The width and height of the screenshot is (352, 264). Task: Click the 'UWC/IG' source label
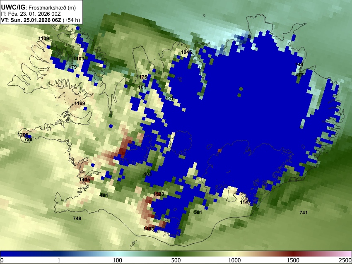tap(13, 7)
